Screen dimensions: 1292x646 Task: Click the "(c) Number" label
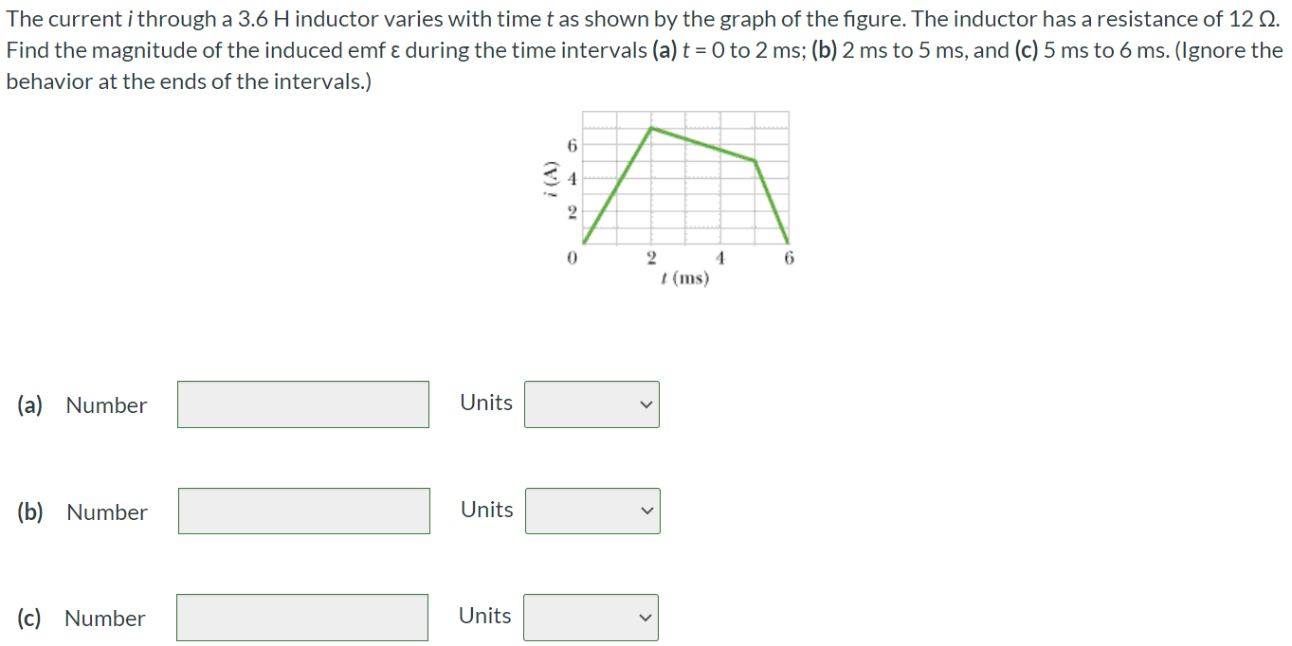(82, 619)
